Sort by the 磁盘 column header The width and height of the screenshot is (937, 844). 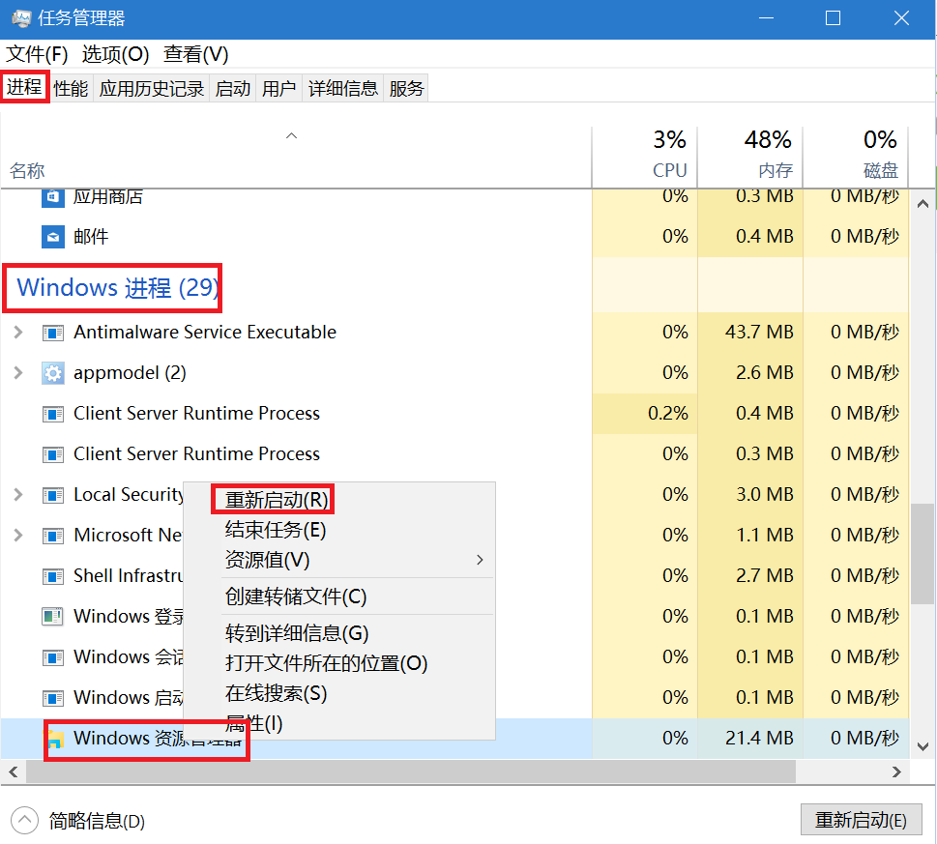(x=881, y=171)
